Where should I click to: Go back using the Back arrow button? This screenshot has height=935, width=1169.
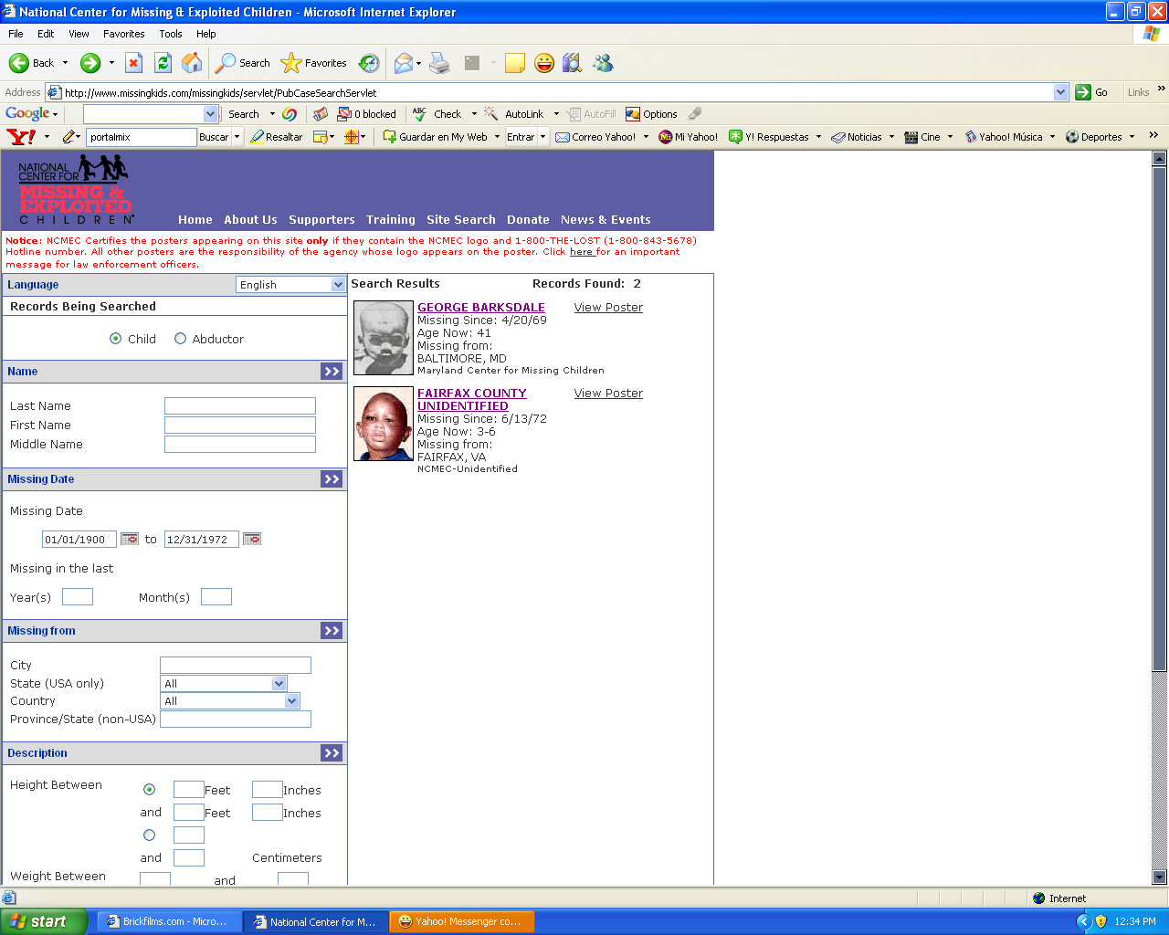32,63
